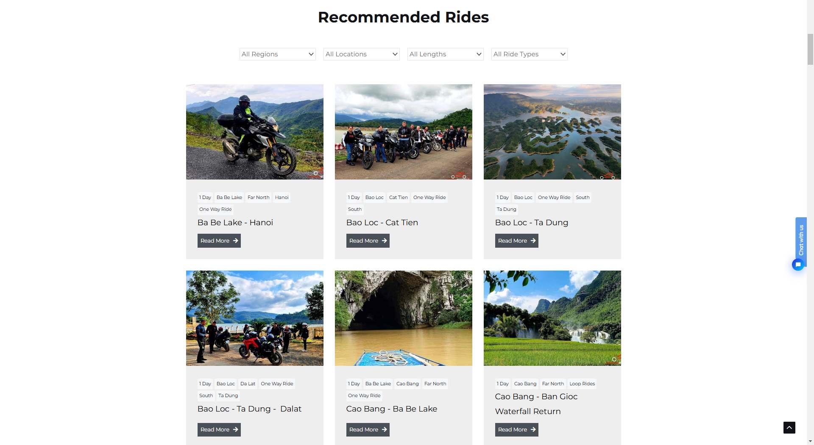Click the Ta Dung lake aerial photo
The image size is (814, 445).
pyautogui.click(x=552, y=132)
